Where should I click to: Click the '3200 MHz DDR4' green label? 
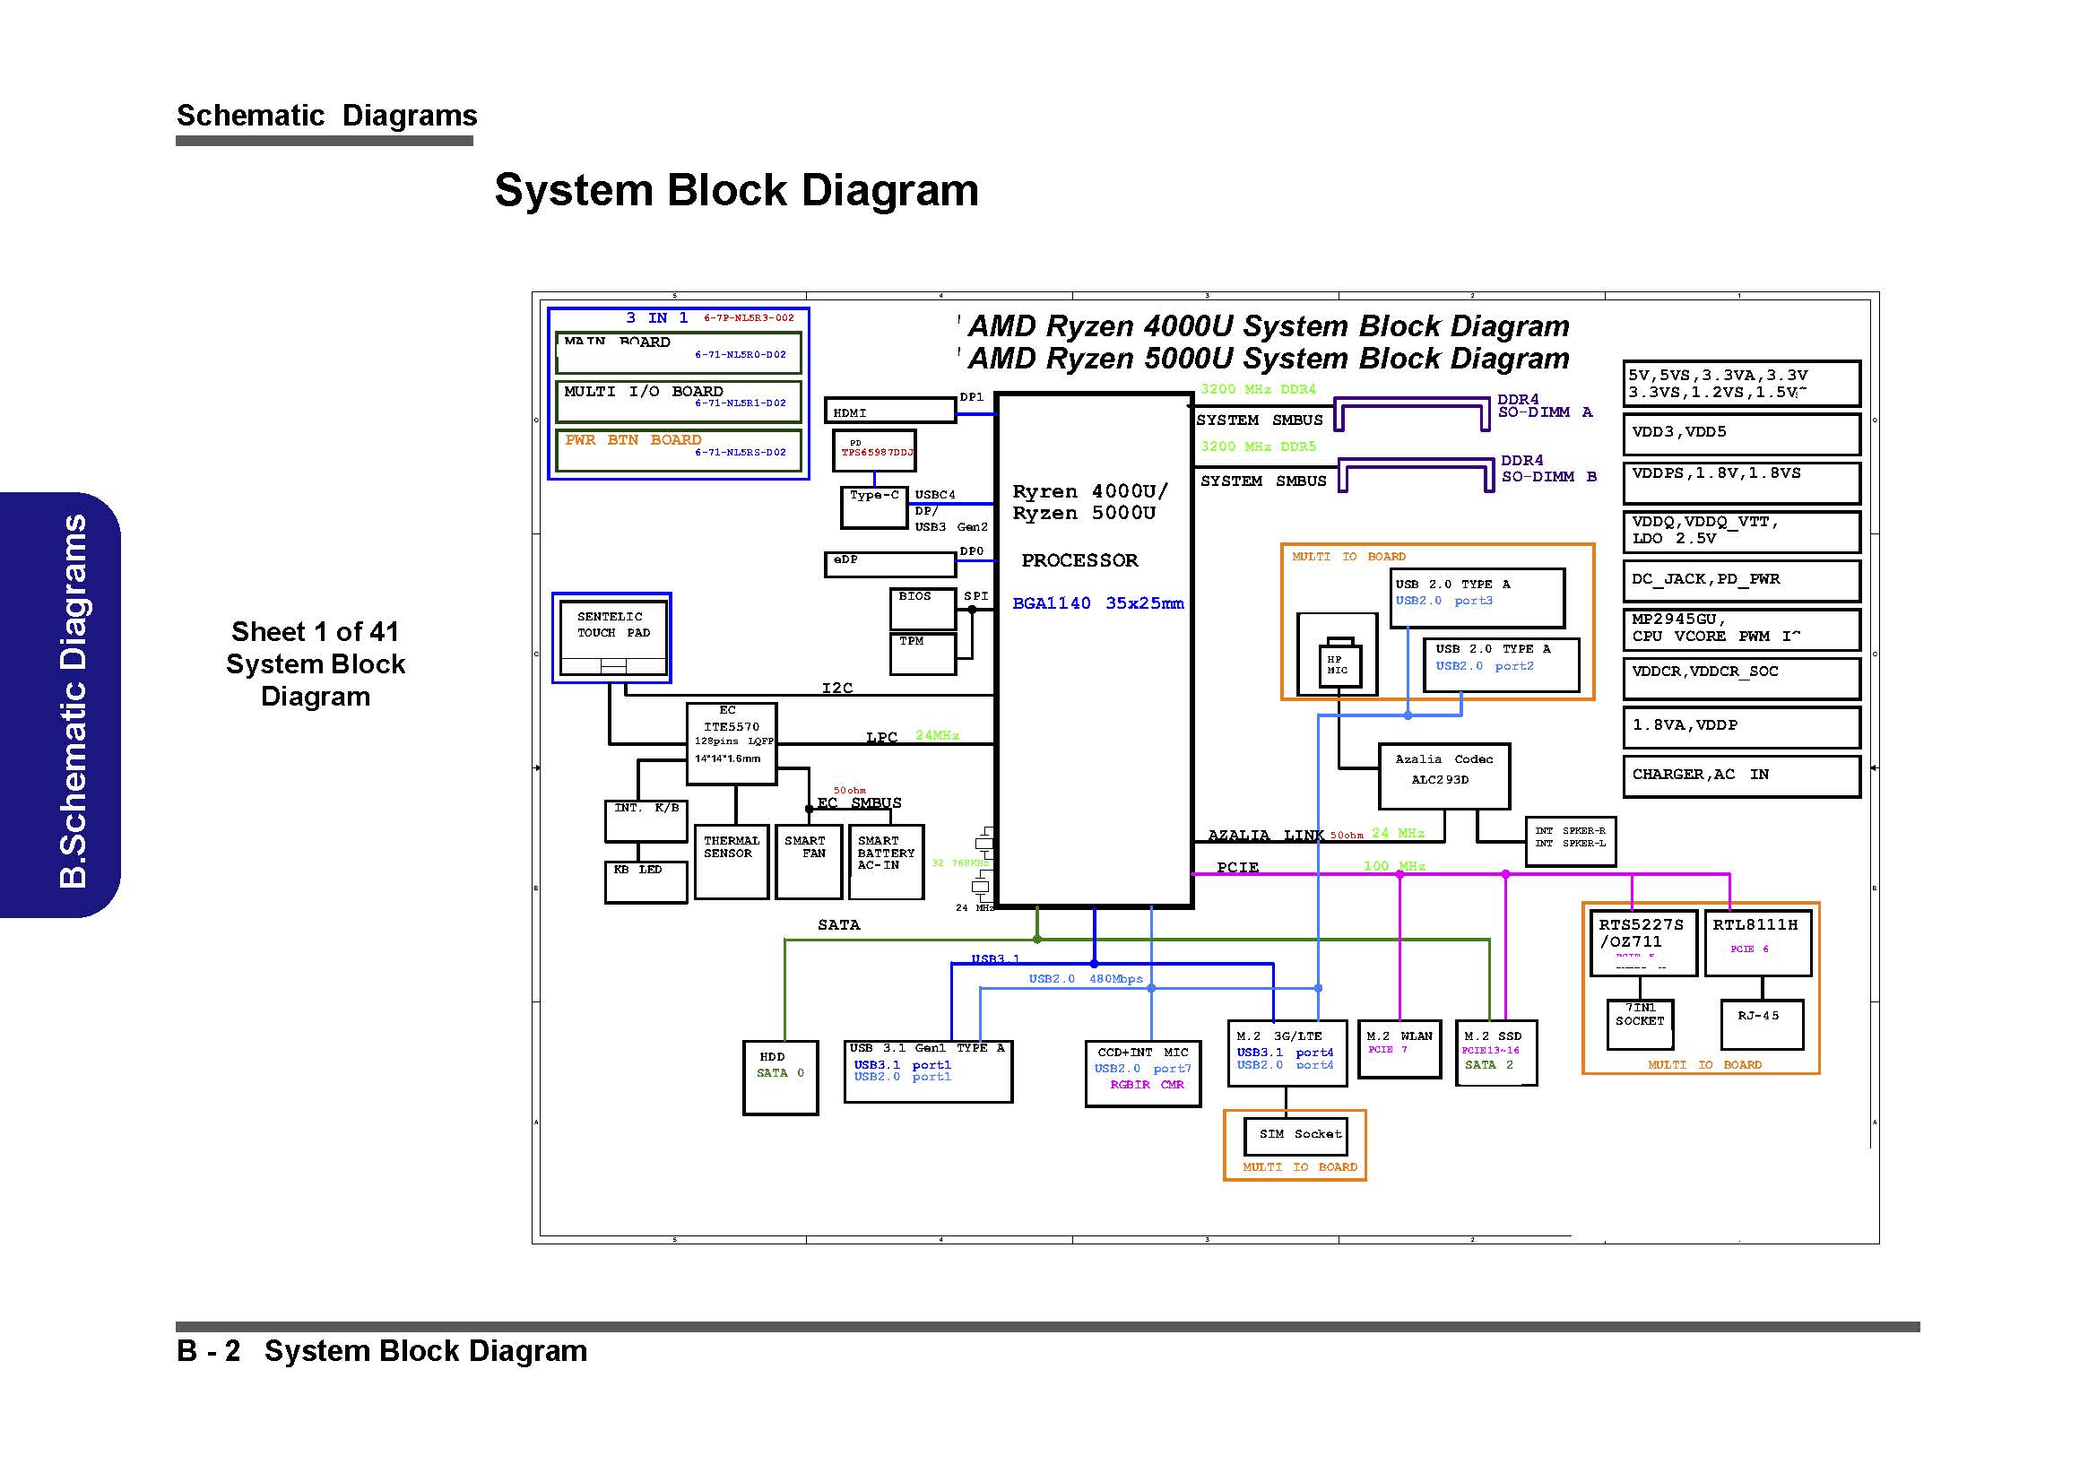pyautogui.click(x=1258, y=389)
